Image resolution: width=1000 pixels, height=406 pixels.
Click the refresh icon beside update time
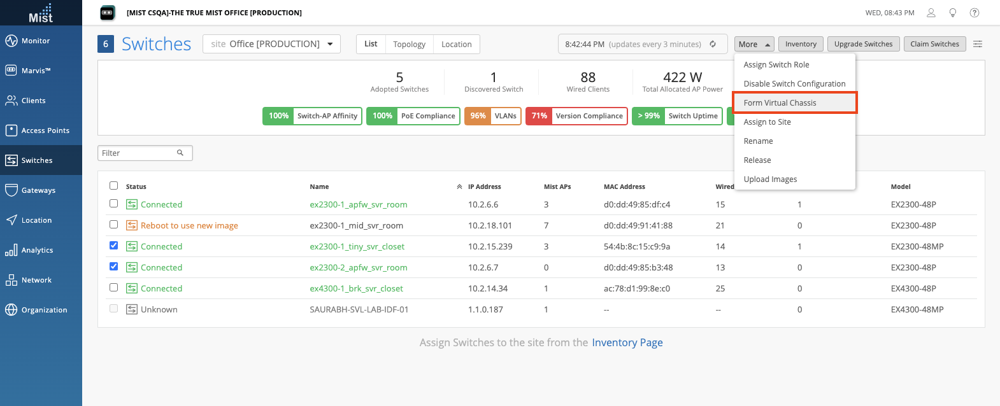point(713,44)
